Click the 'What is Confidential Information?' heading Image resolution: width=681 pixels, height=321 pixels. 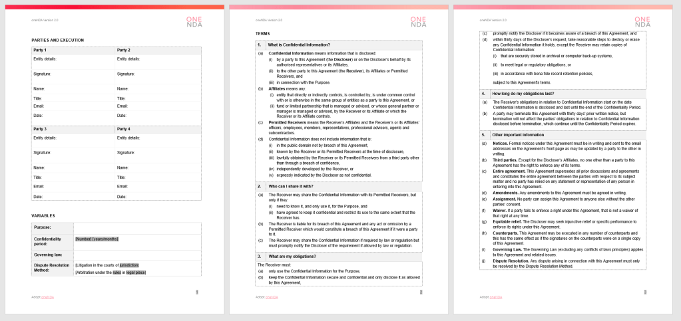click(296, 45)
